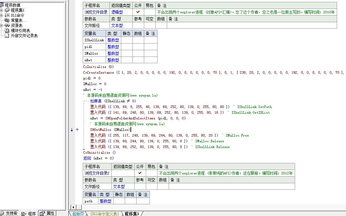Click 数组 cell of pidl variable
Image resolution: width=346 pixels, height=216 pixels.
pos(138,46)
